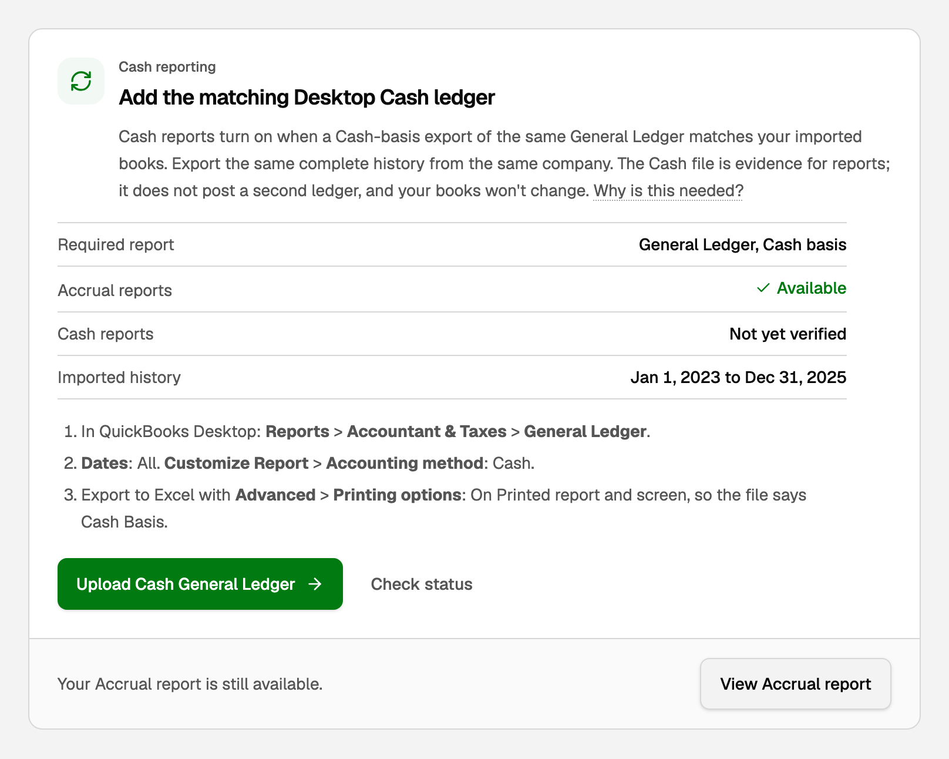Image resolution: width=949 pixels, height=759 pixels.
Task: Click the 'Add the matching Desktop Cash ledger' heading
Action: pos(307,98)
